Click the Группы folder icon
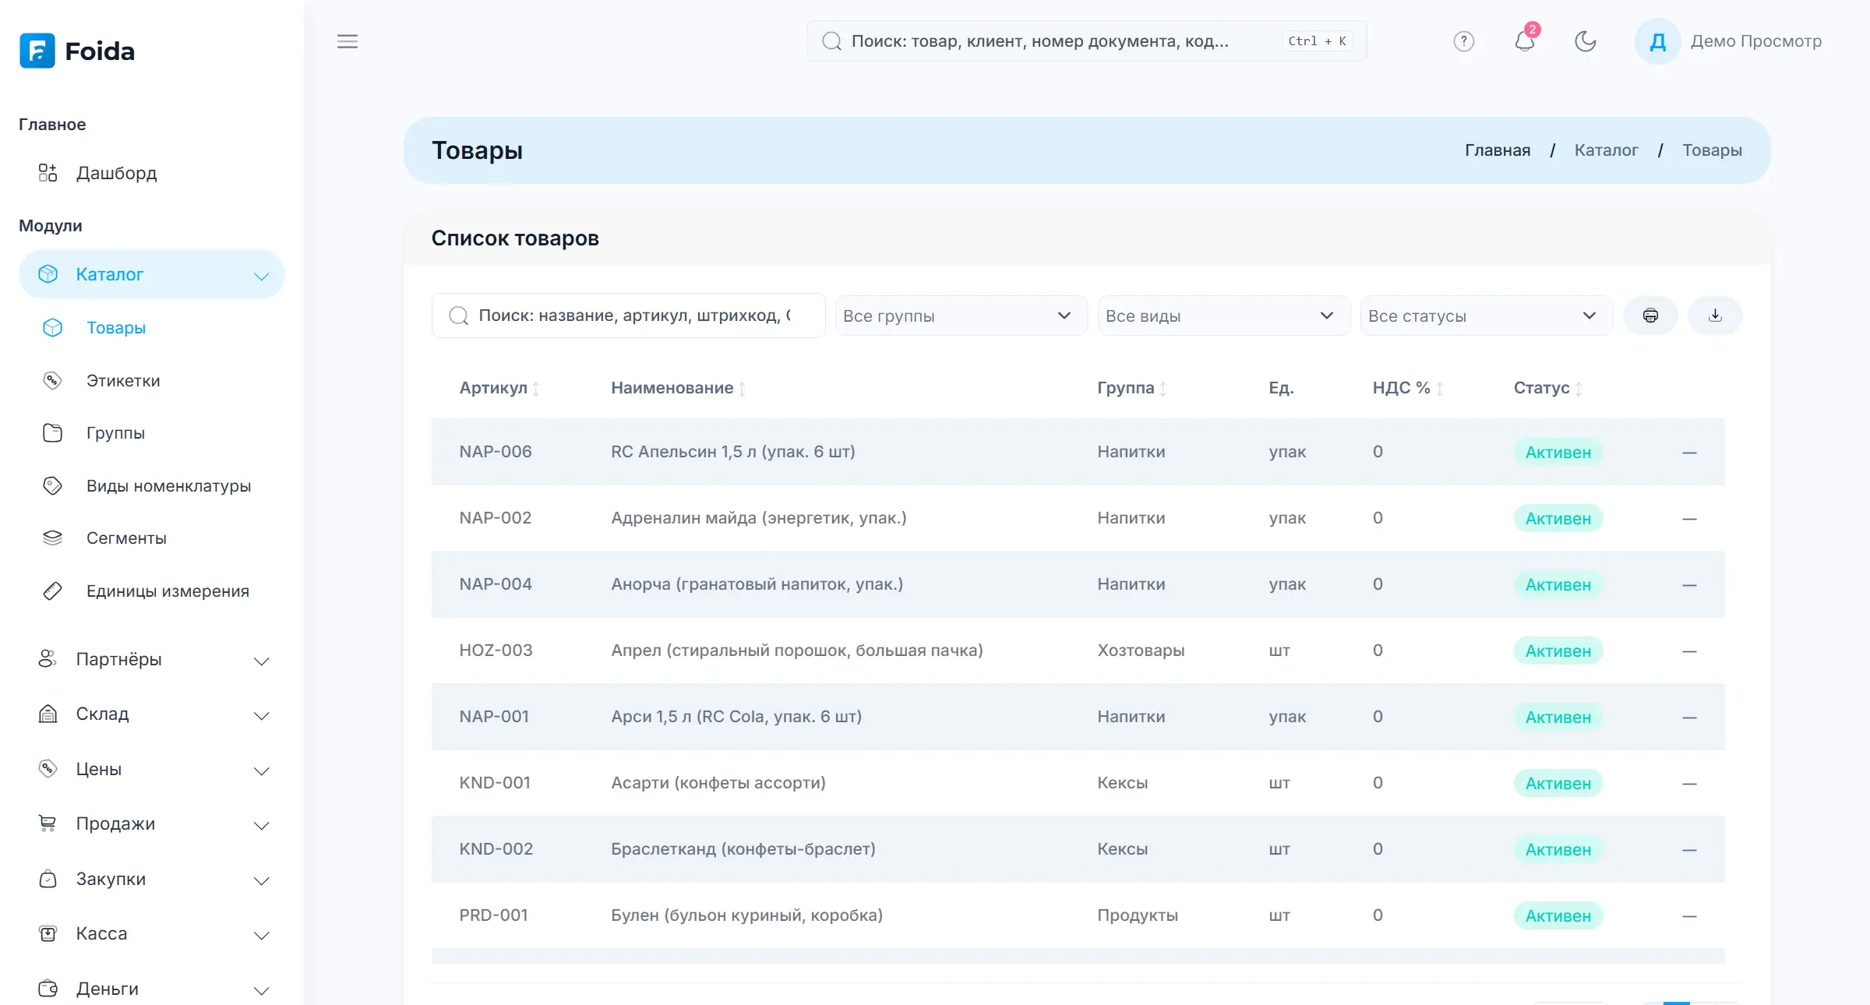 (x=52, y=433)
